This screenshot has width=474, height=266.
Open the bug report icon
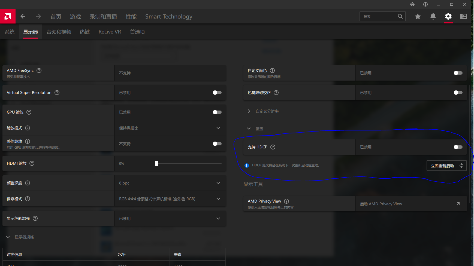click(412, 4)
